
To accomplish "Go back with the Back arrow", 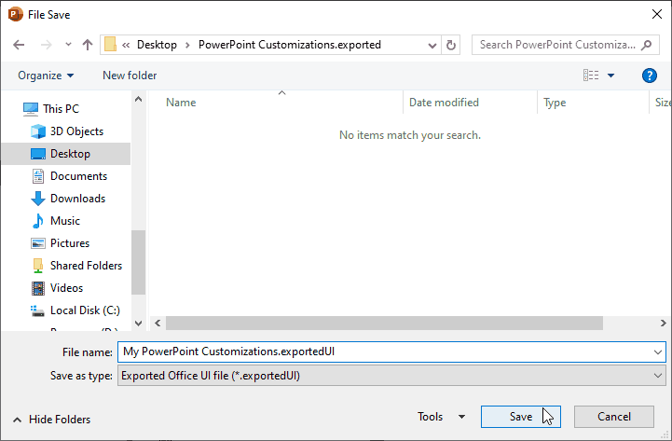I will (x=19, y=45).
